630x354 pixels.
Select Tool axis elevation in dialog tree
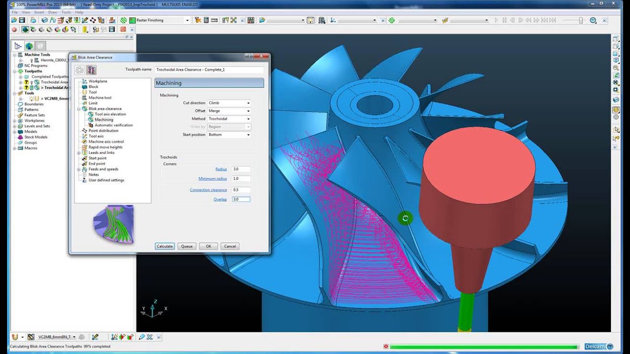point(110,114)
